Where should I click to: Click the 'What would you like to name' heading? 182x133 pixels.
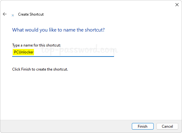coord(58,30)
